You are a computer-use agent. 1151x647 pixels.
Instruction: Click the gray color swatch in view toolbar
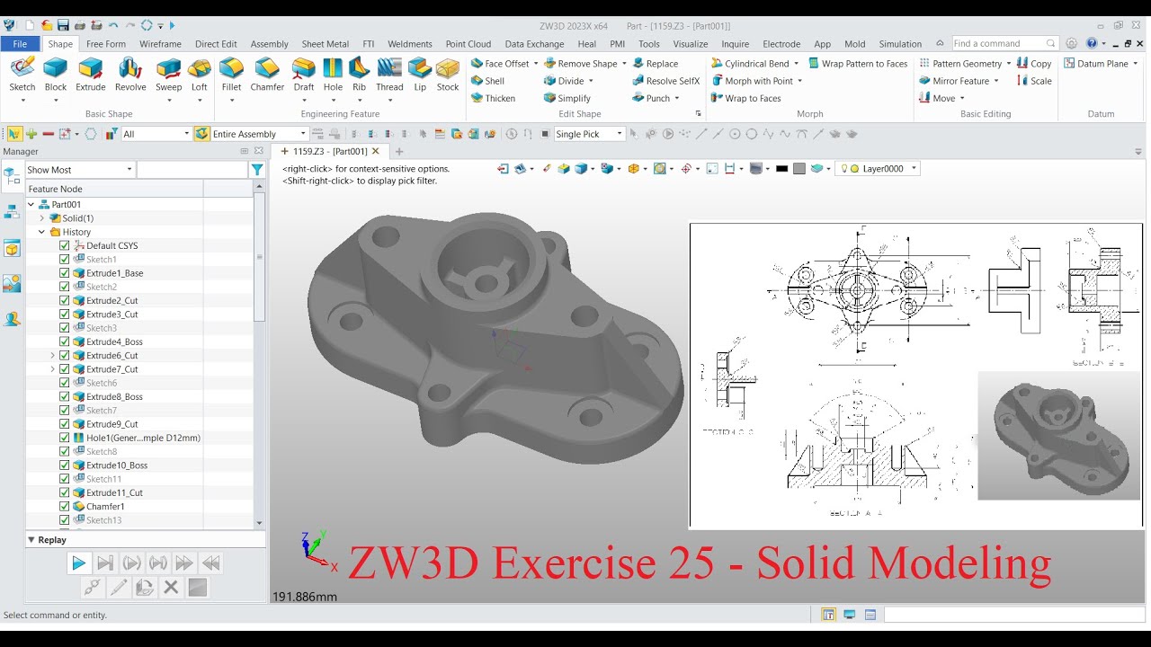coord(799,169)
